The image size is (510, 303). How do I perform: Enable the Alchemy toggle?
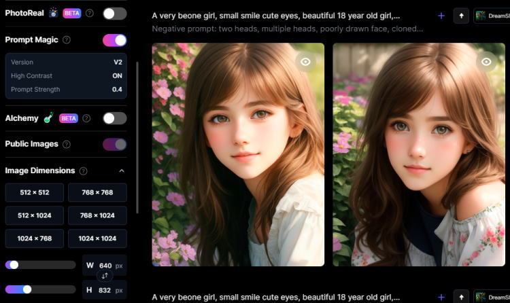pyautogui.click(x=114, y=118)
